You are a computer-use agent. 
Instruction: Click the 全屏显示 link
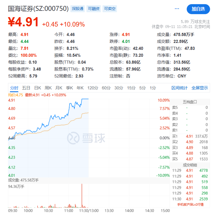click(200, 88)
